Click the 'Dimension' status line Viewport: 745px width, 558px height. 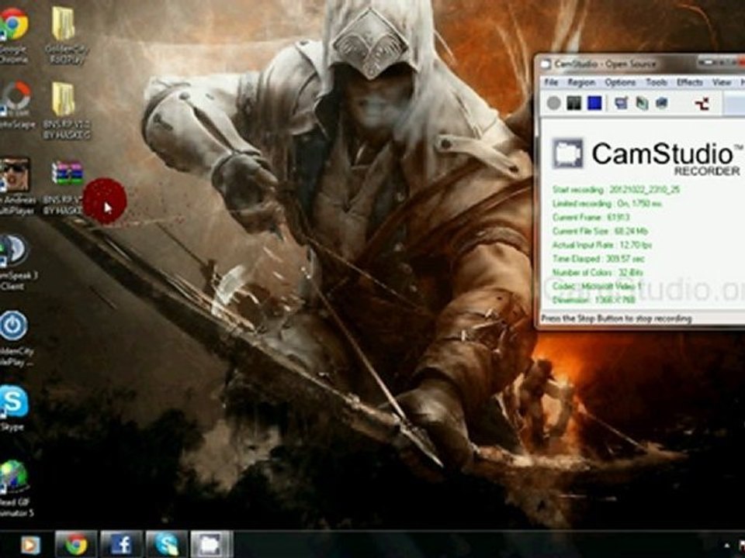tap(594, 300)
